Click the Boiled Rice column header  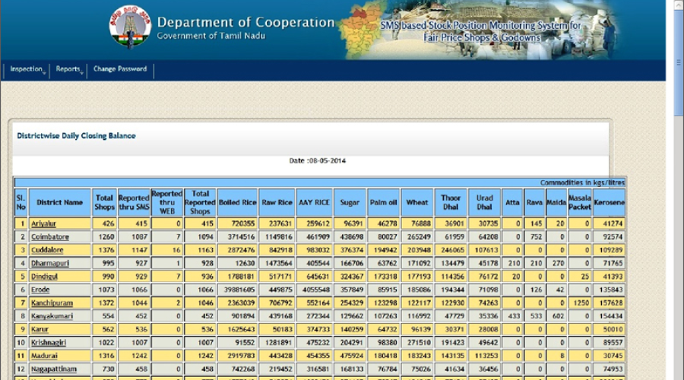(x=237, y=202)
